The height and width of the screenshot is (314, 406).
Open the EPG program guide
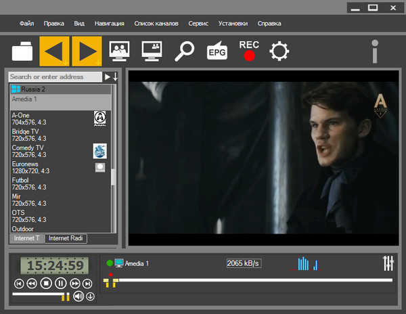(x=216, y=51)
